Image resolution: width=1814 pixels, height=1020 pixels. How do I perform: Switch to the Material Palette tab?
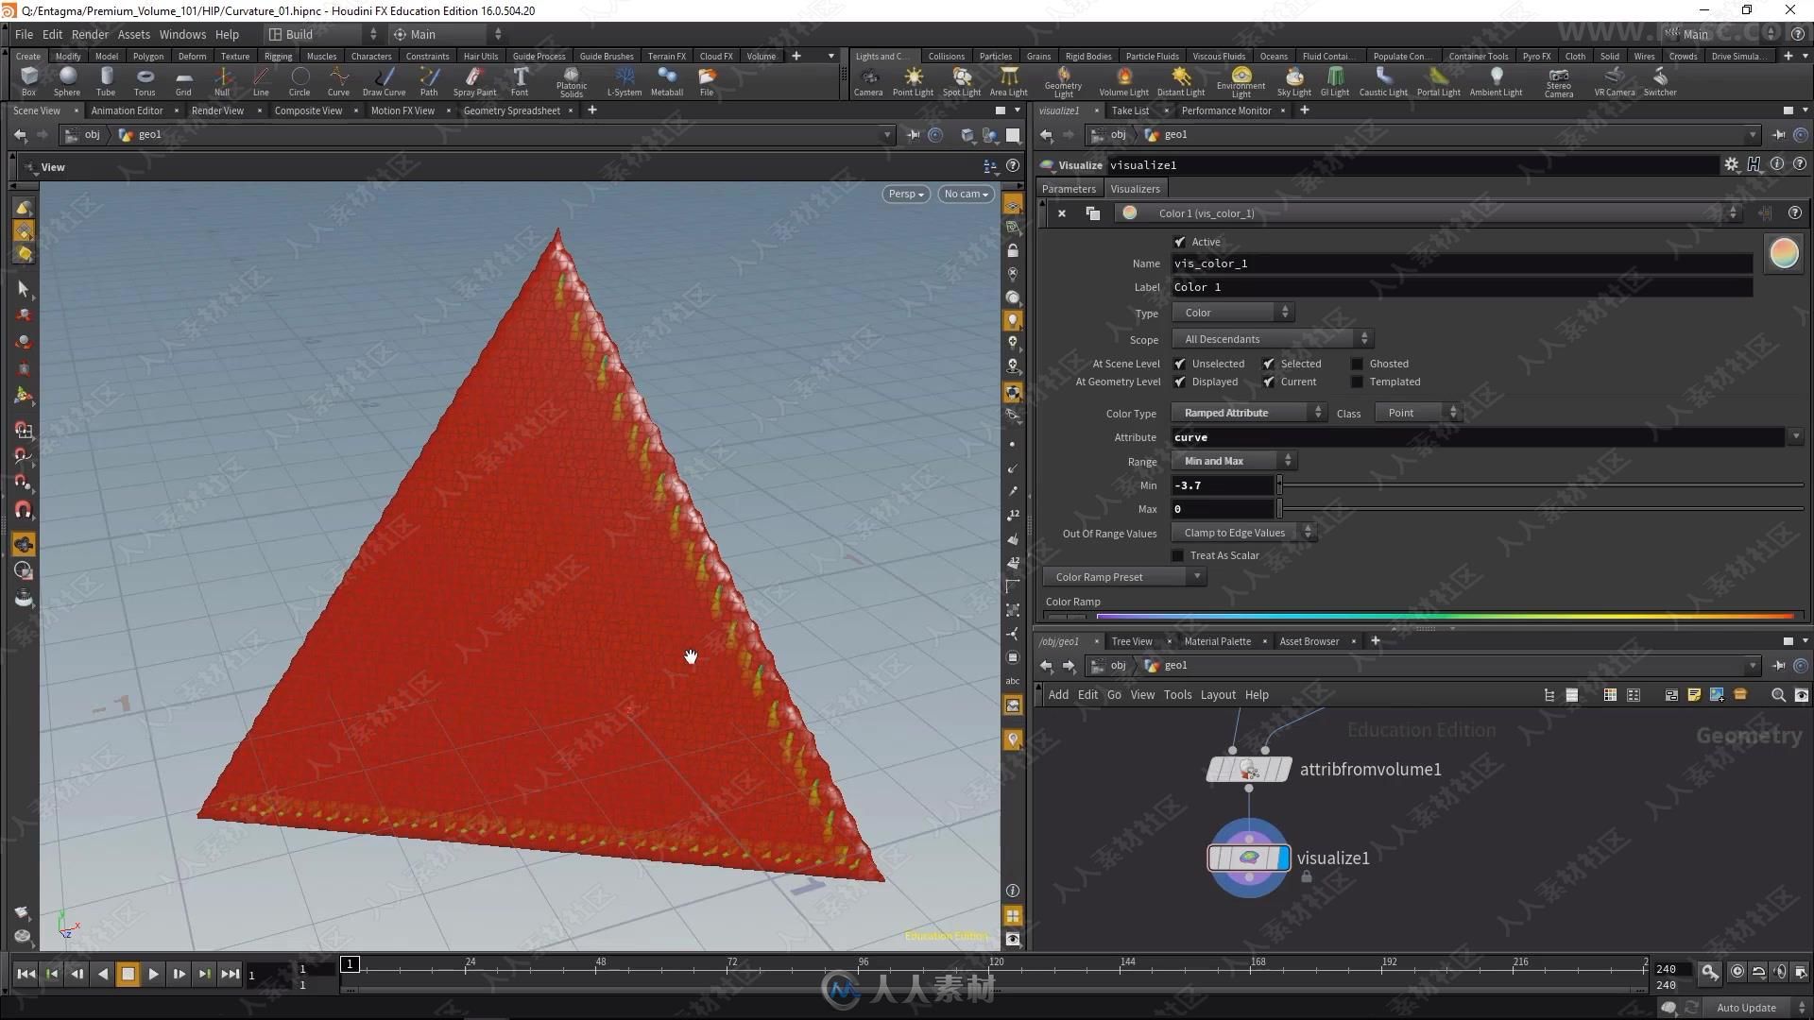coord(1217,641)
